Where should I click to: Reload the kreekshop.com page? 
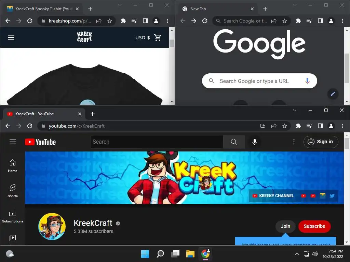pos(30,21)
